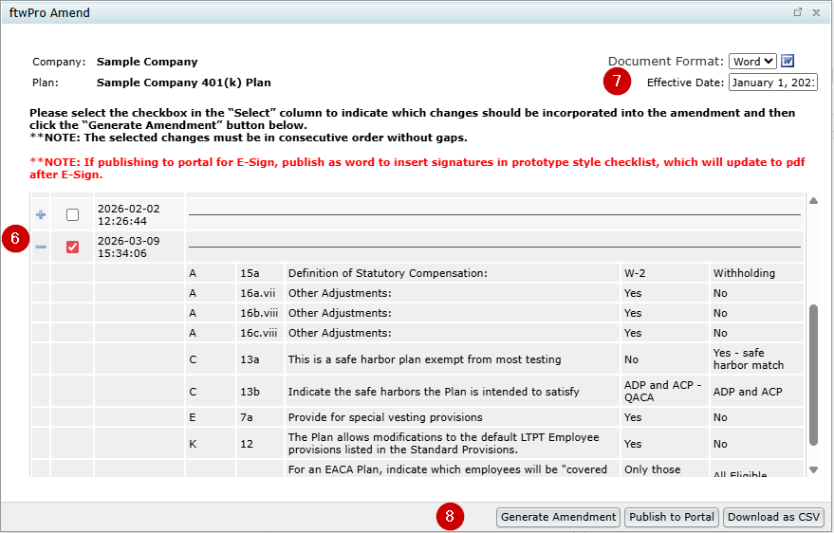This screenshot has width=834, height=533.
Task: Select the 'E' section cell
Action: pos(211,417)
